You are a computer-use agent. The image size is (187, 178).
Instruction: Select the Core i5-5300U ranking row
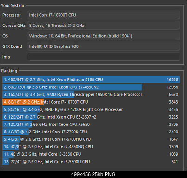click(91, 161)
